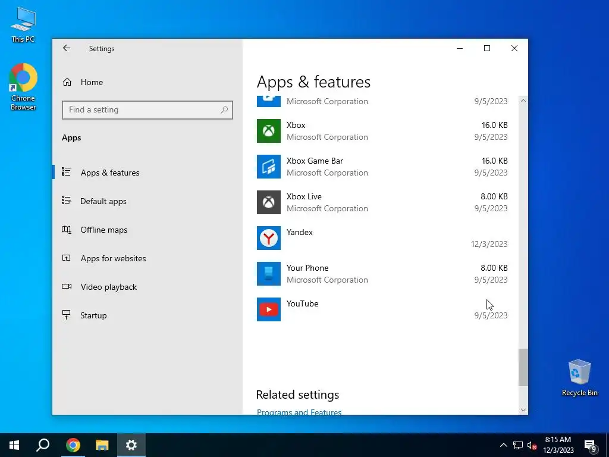
Task: Click the muted volume tray icon
Action: (532, 445)
